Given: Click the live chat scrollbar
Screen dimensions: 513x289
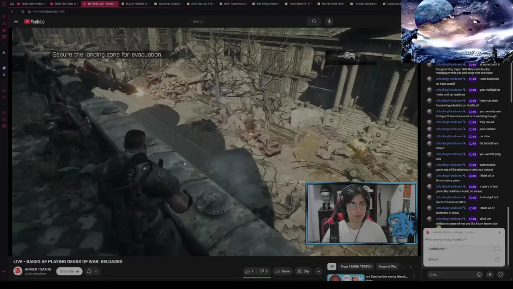Looking at the screenshot, I should pos(508,237).
